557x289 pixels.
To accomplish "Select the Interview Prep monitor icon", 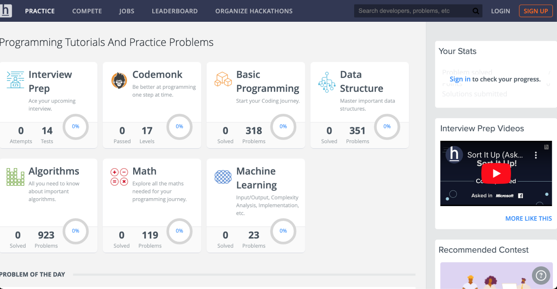I will [15, 80].
